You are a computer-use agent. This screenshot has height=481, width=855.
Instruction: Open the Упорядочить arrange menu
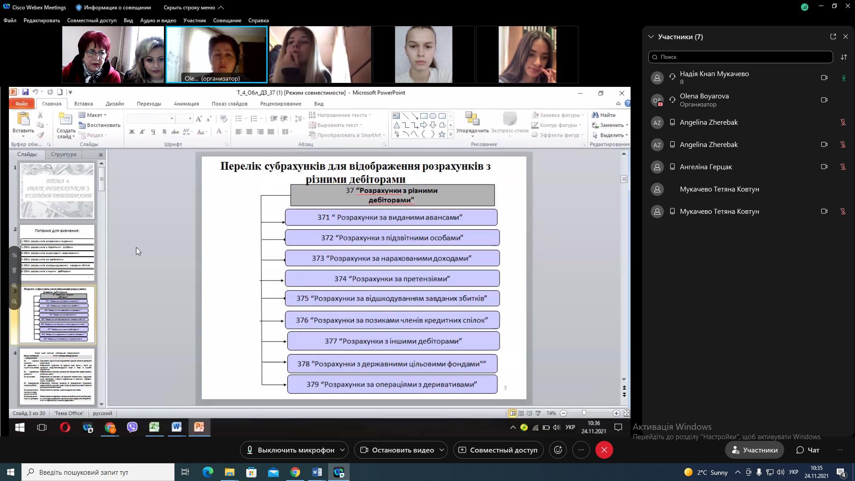click(x=472, y=123)
